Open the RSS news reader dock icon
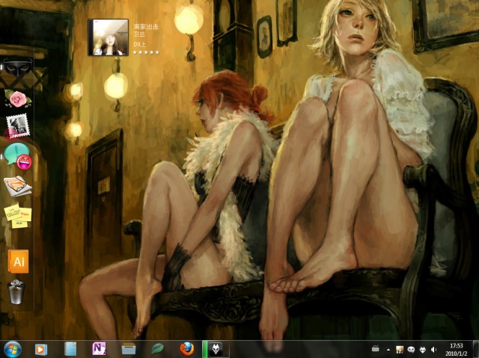Image resolution: width=479 pixels, height=358 pixels. tap(18, 186)
